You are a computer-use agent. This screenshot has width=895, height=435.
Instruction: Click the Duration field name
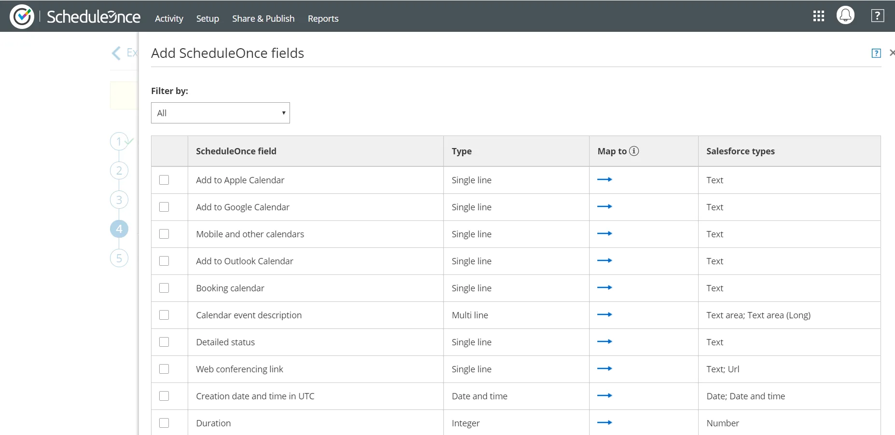coord(213,423)
